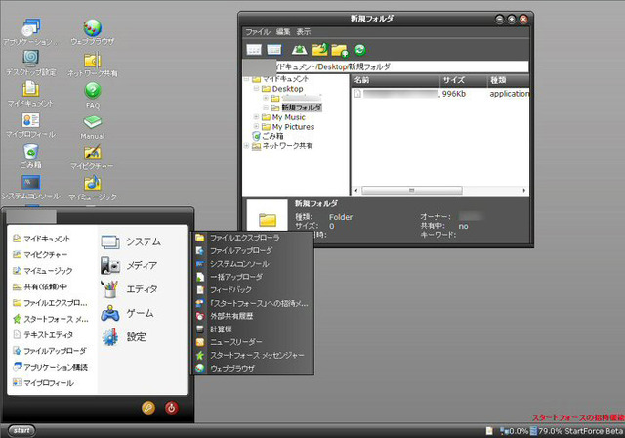
Task: Open the ファイル menu in file explorer
Action: tap(257, 32)
